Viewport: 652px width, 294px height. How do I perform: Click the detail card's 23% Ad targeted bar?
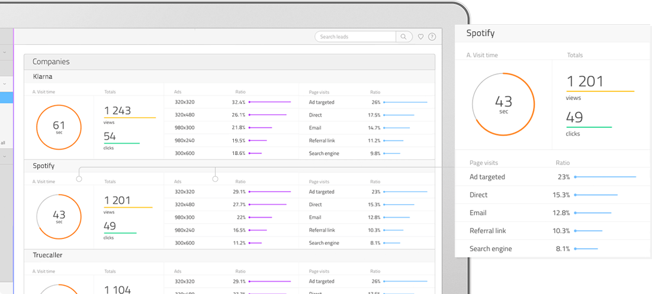(605, 177)
